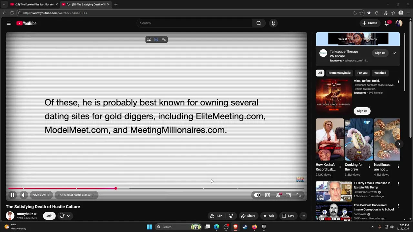Open the notifications bell with 9+ badge

pyautogui.click(x=387, y=23)
